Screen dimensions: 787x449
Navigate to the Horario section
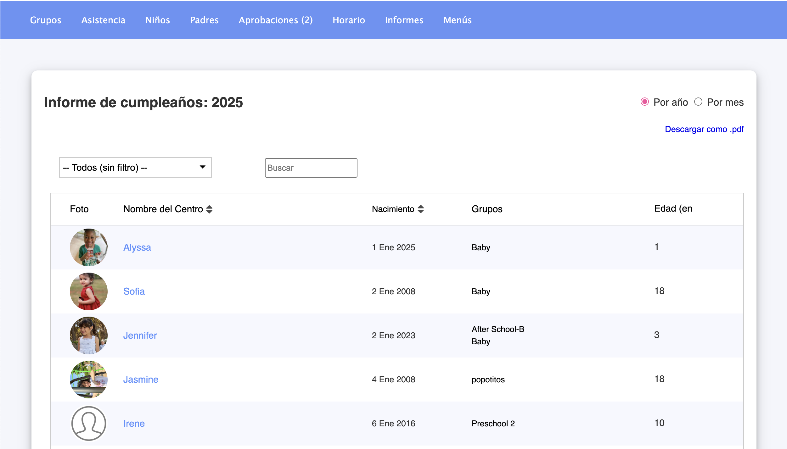click(x=349, y=20)
